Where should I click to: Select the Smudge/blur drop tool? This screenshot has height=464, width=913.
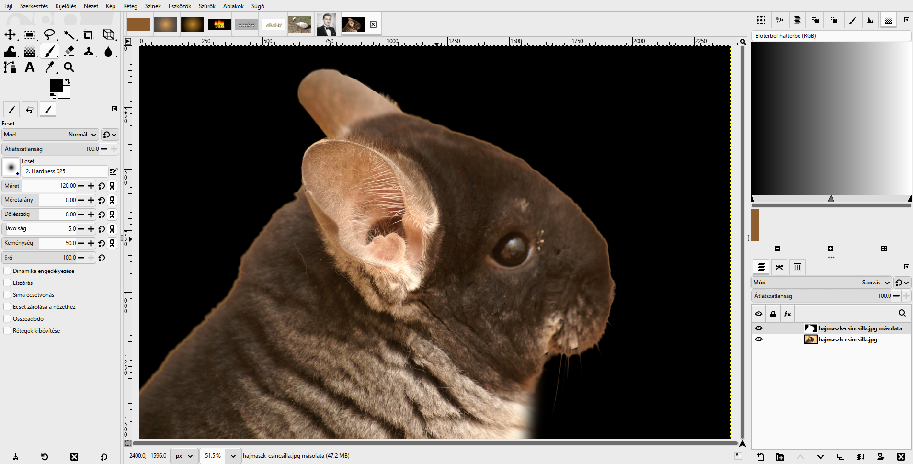coord(109,51)
